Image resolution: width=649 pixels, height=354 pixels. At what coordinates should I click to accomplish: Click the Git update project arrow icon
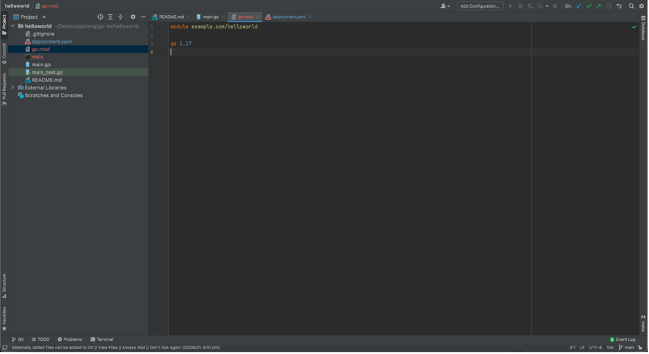[579, 6]
